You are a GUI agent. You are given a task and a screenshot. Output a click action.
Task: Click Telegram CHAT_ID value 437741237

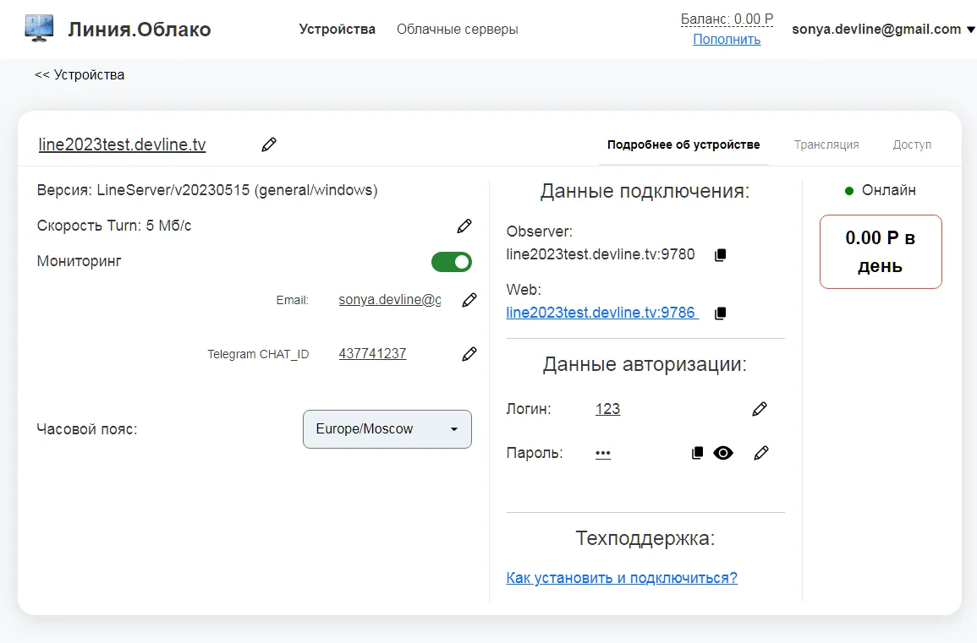coord(372,353)
